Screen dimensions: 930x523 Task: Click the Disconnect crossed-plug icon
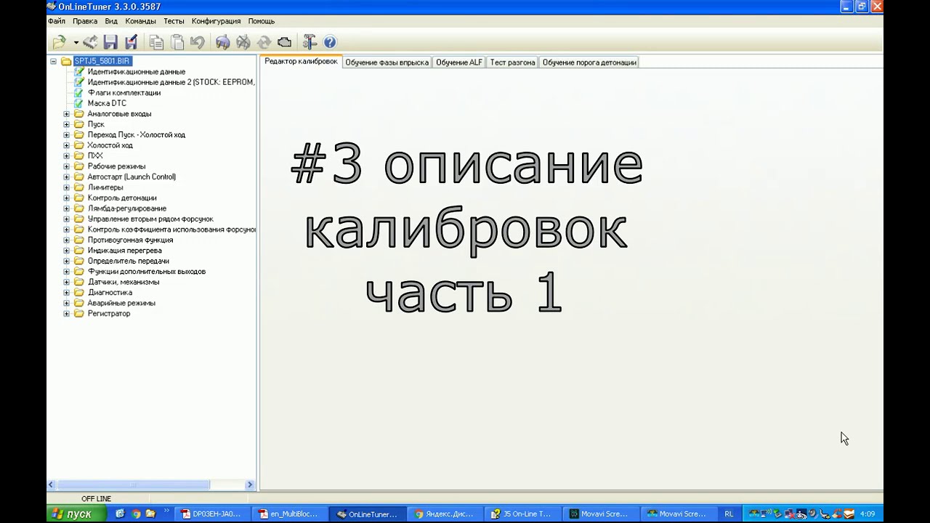(x=243, y=42)
